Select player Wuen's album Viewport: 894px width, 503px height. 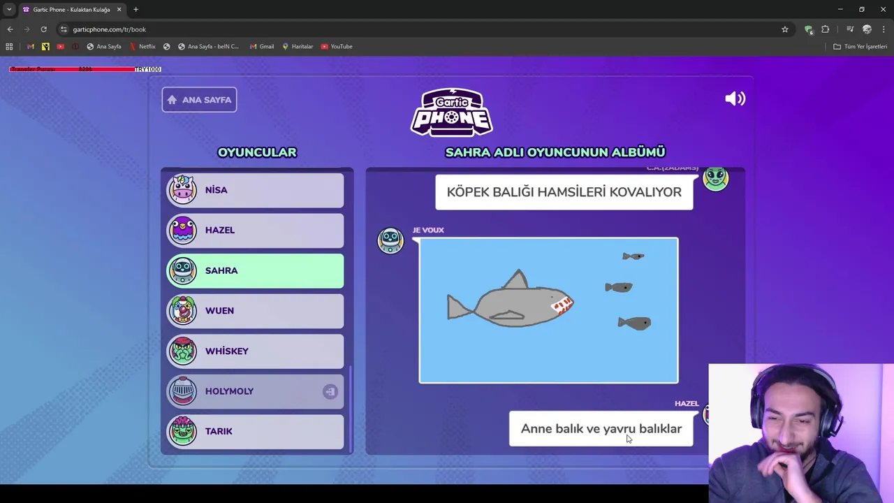coord(255,311)
